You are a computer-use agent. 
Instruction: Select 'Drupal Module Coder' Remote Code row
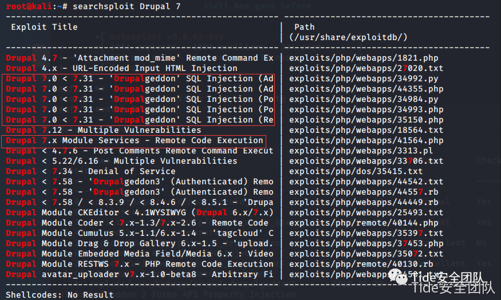click(137, 223)
